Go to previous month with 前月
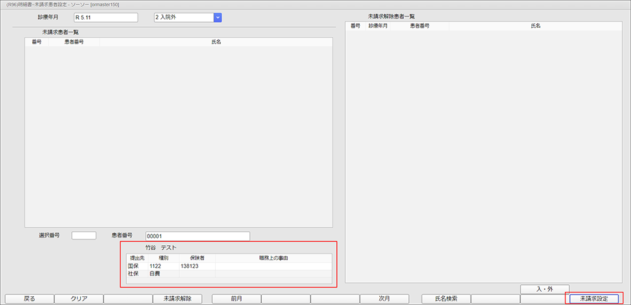This screenshot has height=305, width=631. (236, 299)
